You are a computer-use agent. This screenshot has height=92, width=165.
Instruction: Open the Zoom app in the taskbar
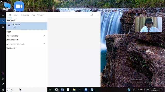86,90
